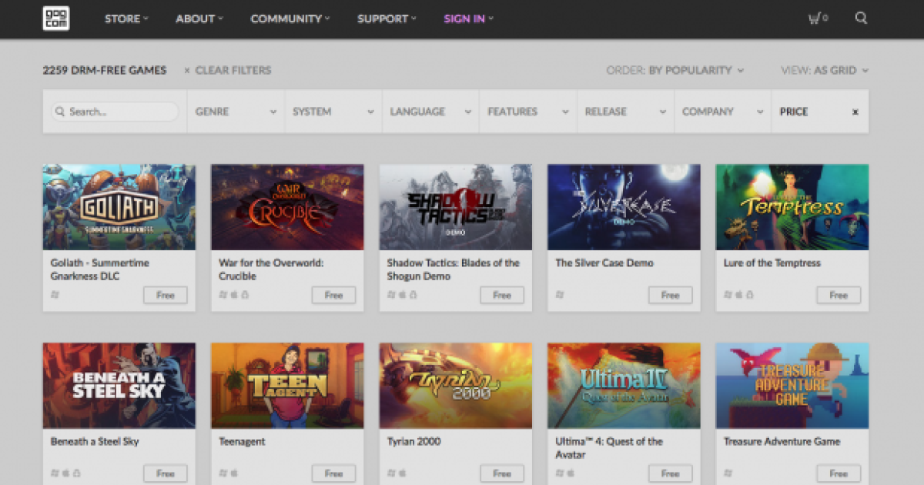Click Free button for Treasure Adventure Game
This screenshot has width=924, height=485.
pos(839,473)
